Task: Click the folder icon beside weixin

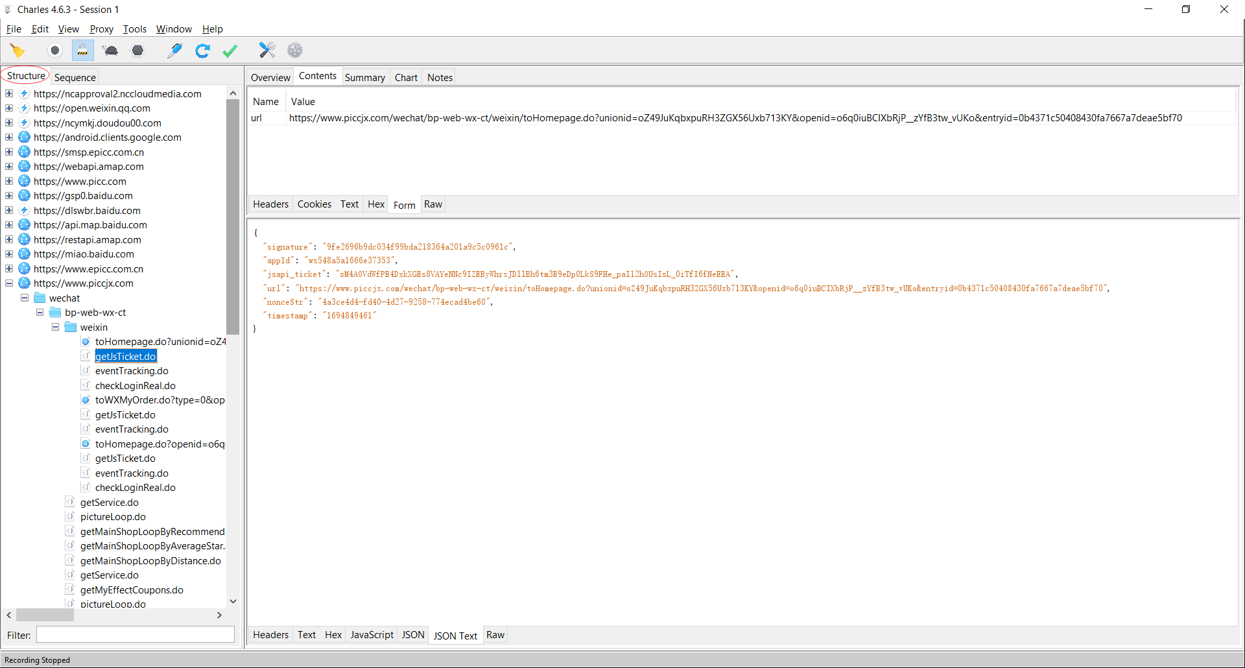Action: 71,328
